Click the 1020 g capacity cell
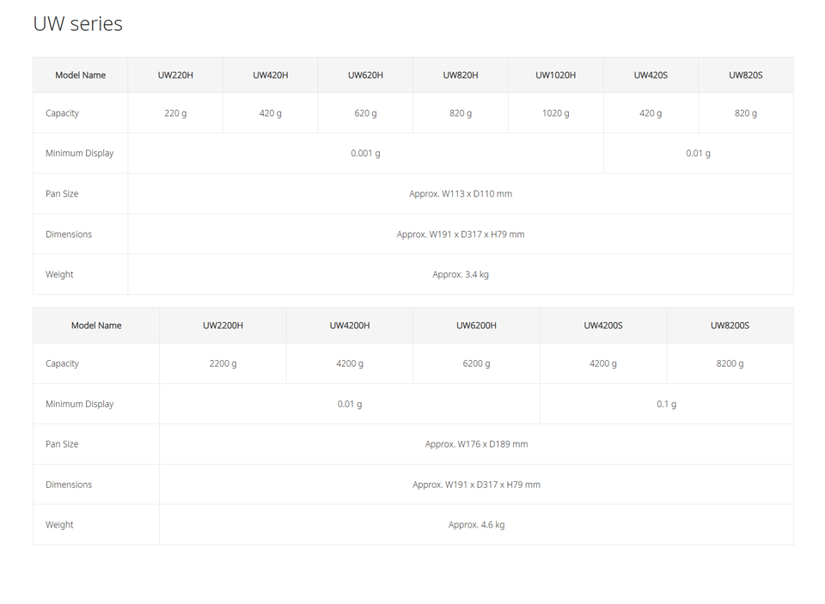The image size is (825, 604). coord(556,113)
